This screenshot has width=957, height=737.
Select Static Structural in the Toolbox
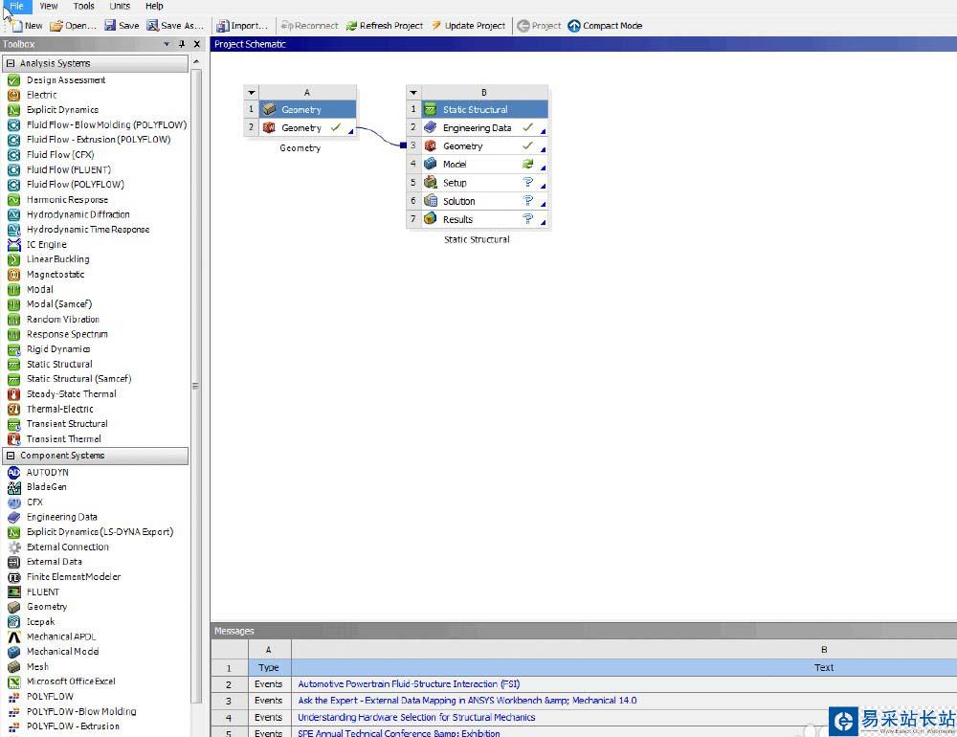50,364
